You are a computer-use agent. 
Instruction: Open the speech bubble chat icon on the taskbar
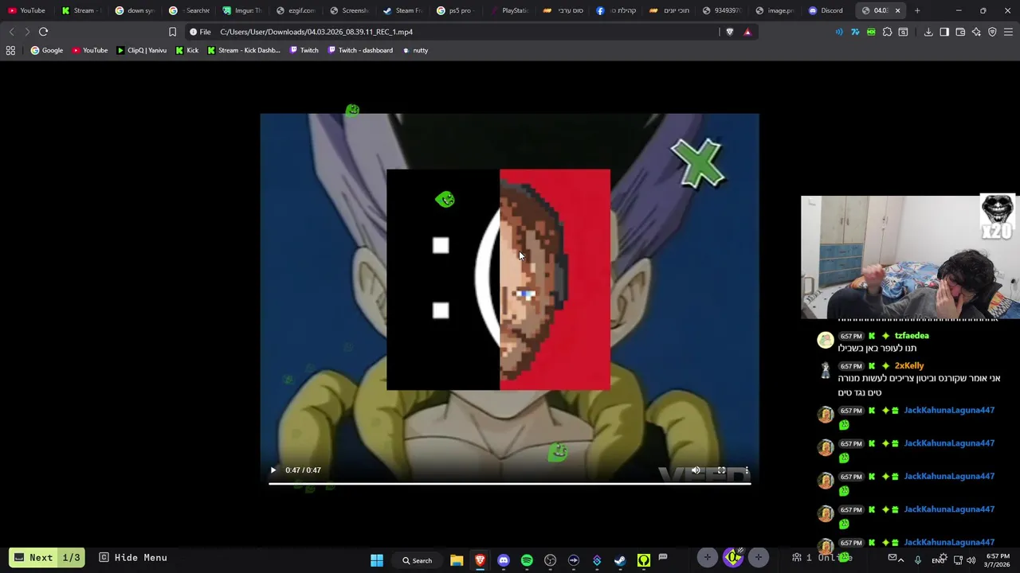(663, 557)
